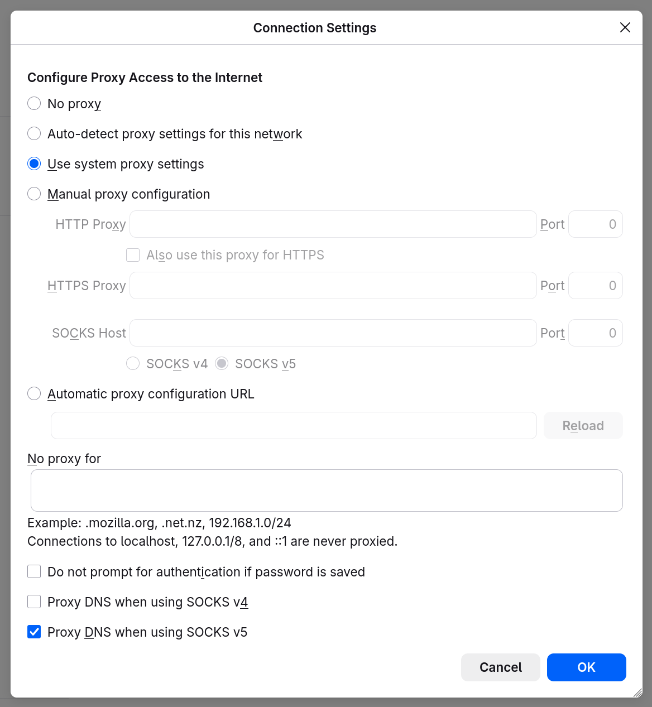Check Proxy DNS when using SOCKS v4
The image size is (652, 707).
click(34, 602)
